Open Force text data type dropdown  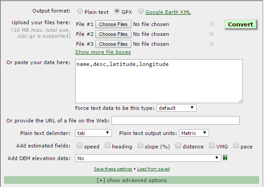click(x=176, y=108)
